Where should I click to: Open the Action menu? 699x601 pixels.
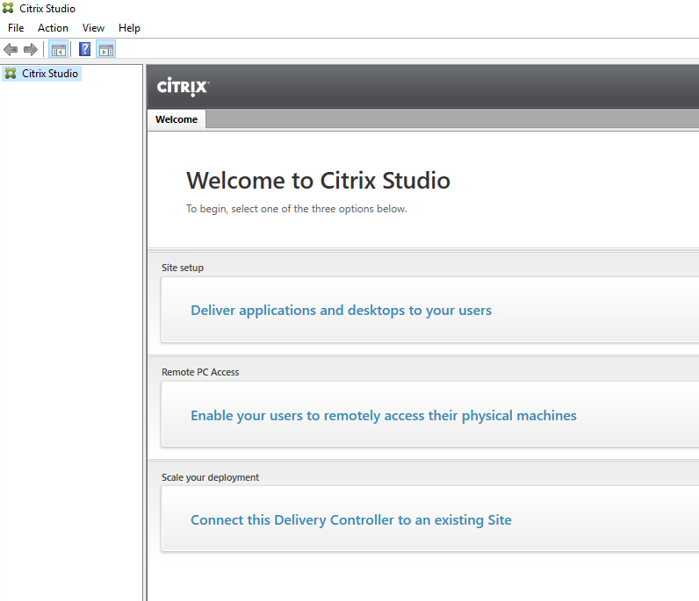(53, 28)
